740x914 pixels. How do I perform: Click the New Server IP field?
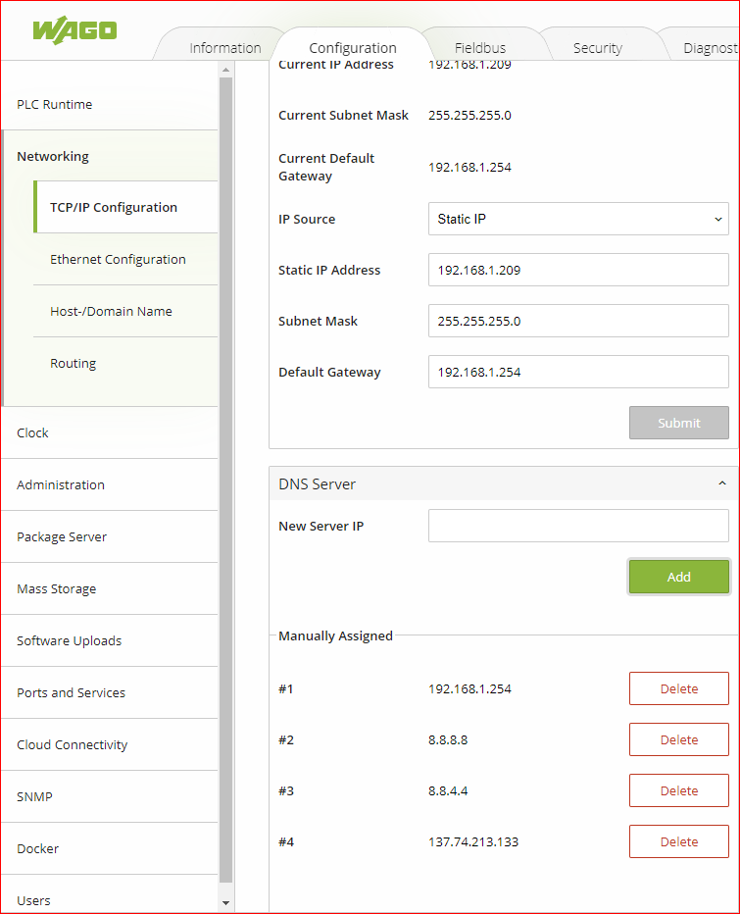(578, 526)
